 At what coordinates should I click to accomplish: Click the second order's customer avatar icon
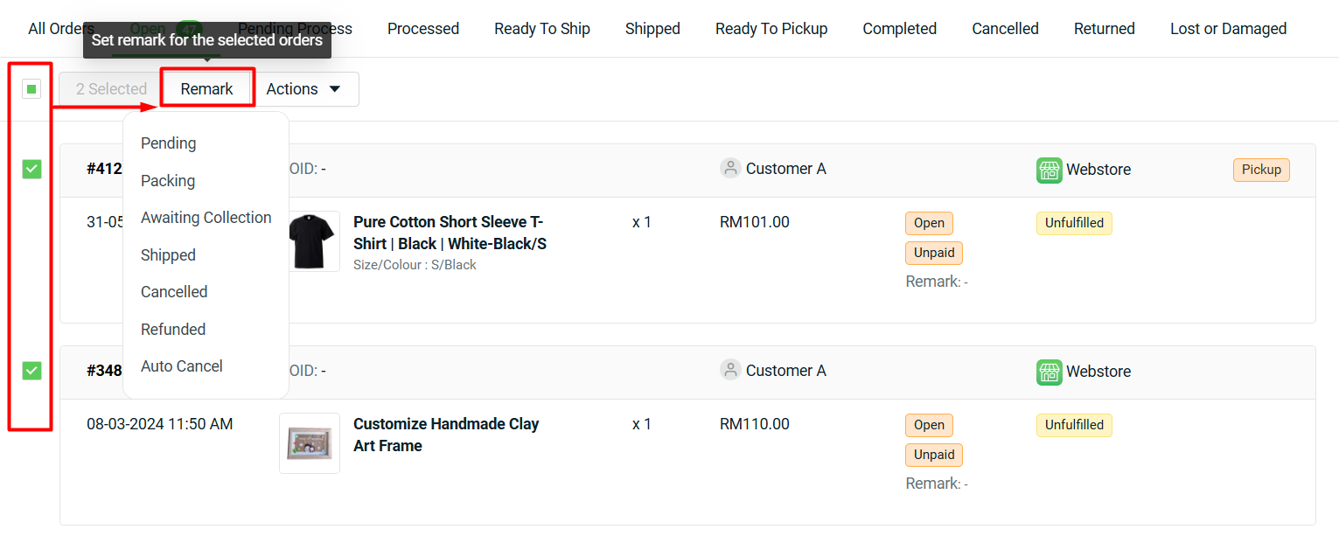point(730,370)
